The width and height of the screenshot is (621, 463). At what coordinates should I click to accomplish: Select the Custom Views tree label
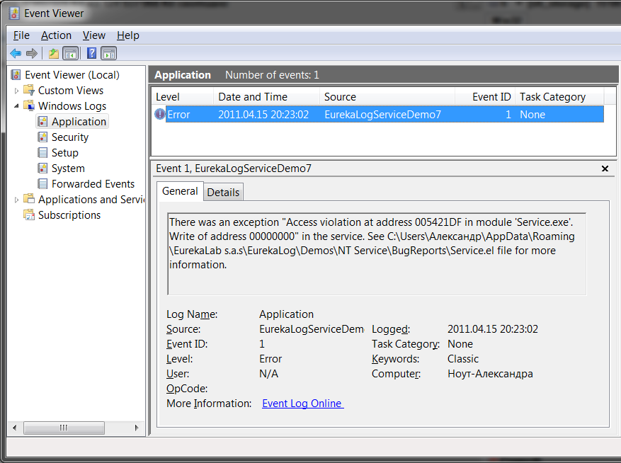pos(71,91)
